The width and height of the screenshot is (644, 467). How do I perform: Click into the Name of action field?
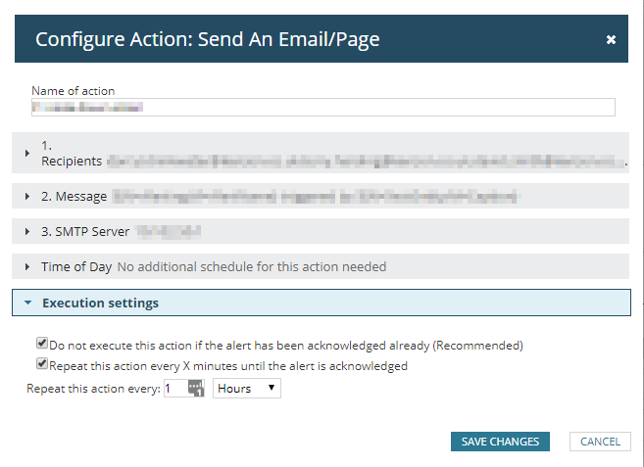click(323, 108)
